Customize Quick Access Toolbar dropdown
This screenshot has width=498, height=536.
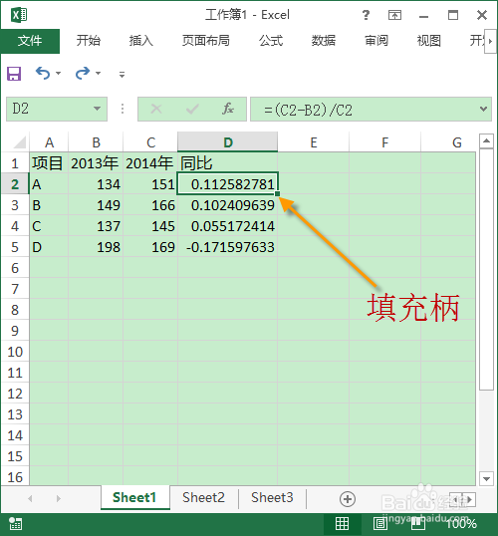[x=122, y=74]
